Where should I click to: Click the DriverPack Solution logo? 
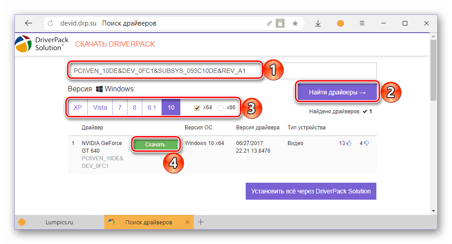point(42,44)
